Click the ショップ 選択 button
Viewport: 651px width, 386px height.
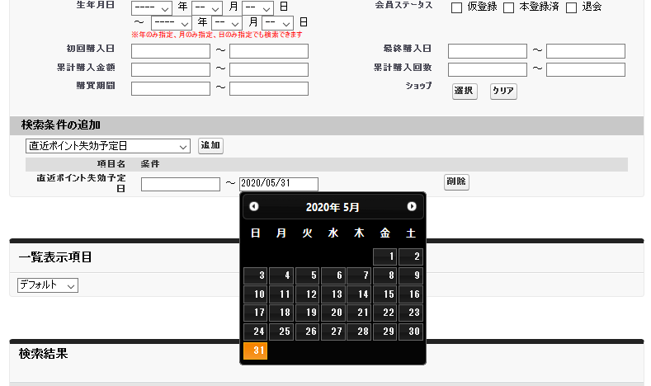(x=465, y=91)
